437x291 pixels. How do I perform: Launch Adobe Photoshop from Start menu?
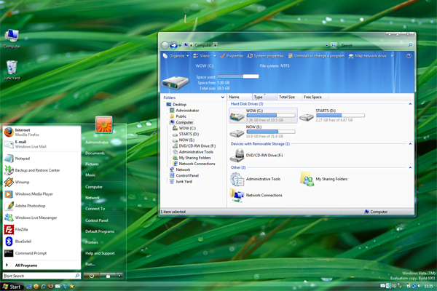pos(42,206)
